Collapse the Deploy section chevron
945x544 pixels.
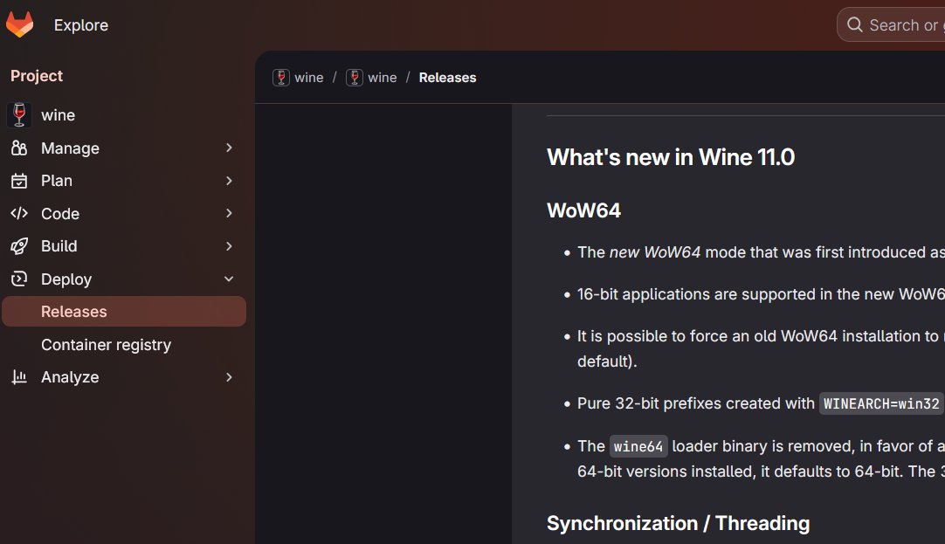tap(229, 279)
